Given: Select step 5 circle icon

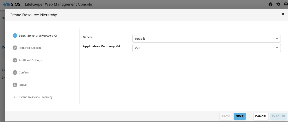Looking at the screenshot, I should (x=15, y=85).
